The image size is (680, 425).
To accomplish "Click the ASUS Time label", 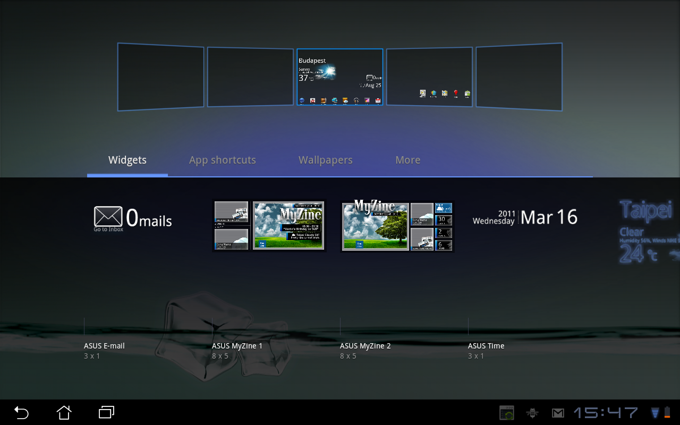I will coord(486,346).
